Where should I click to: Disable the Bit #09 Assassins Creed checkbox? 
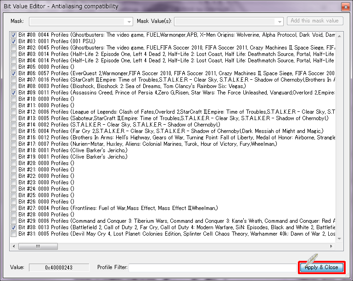click(x=13, y=93)
